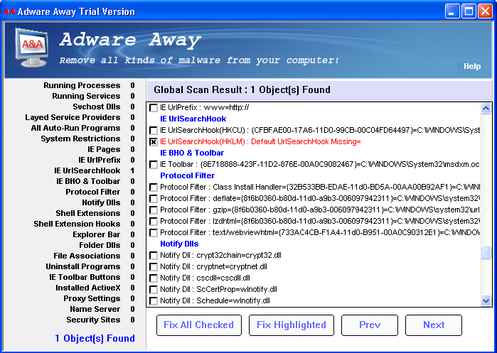The width and height of the screenshot is (497, 353).
Task: Click Fix Highlighted button
Action: [292, 325]
